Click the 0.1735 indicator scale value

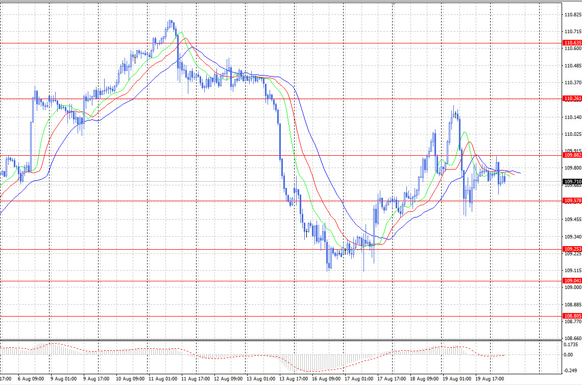tap(570, 345)
